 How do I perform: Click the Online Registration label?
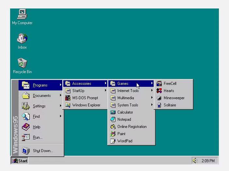[132, 127]
